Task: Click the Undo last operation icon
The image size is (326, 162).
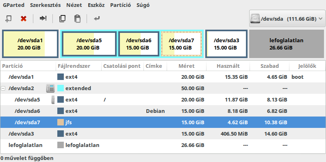Action: [97, 19]
